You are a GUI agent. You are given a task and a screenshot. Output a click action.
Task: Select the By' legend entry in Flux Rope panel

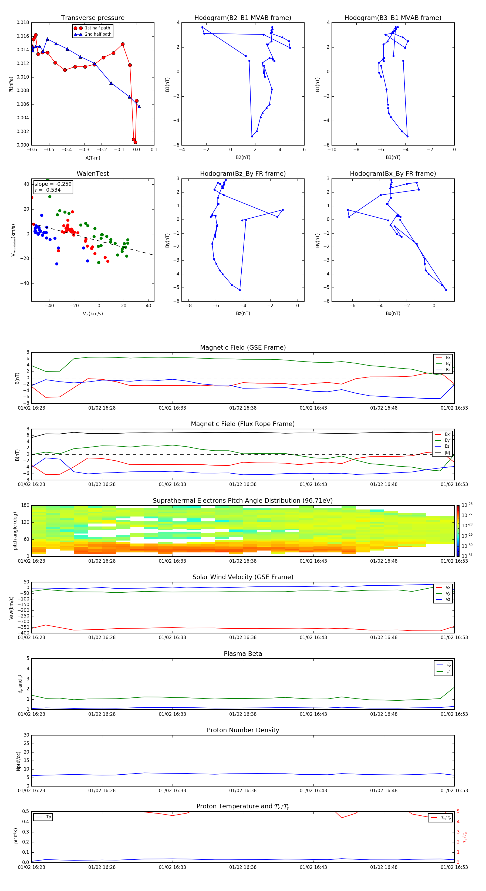(443, 440)
